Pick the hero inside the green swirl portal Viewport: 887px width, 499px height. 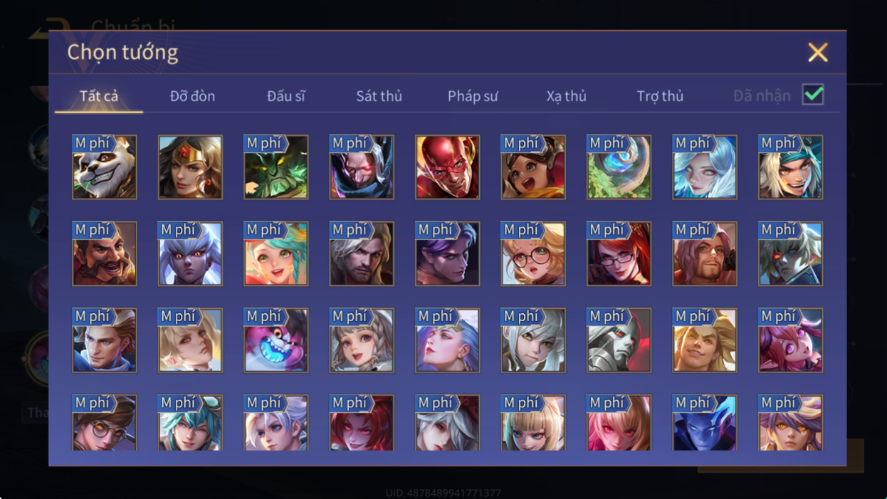[x=619, y=167]
